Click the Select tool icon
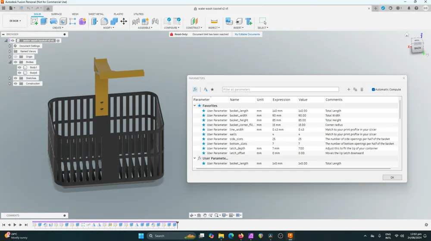 coord(262,21)
